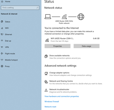Focus the Find a setting search box

[x=20, y=8]
